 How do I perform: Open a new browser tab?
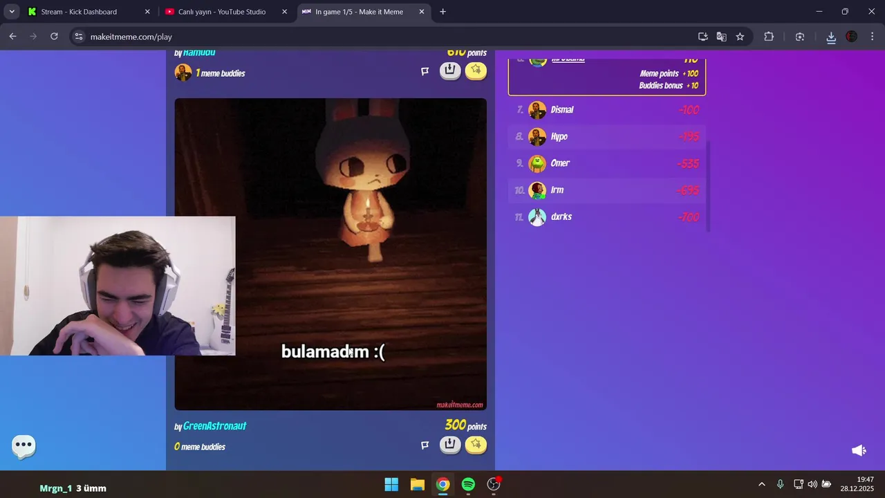point(442,12)
